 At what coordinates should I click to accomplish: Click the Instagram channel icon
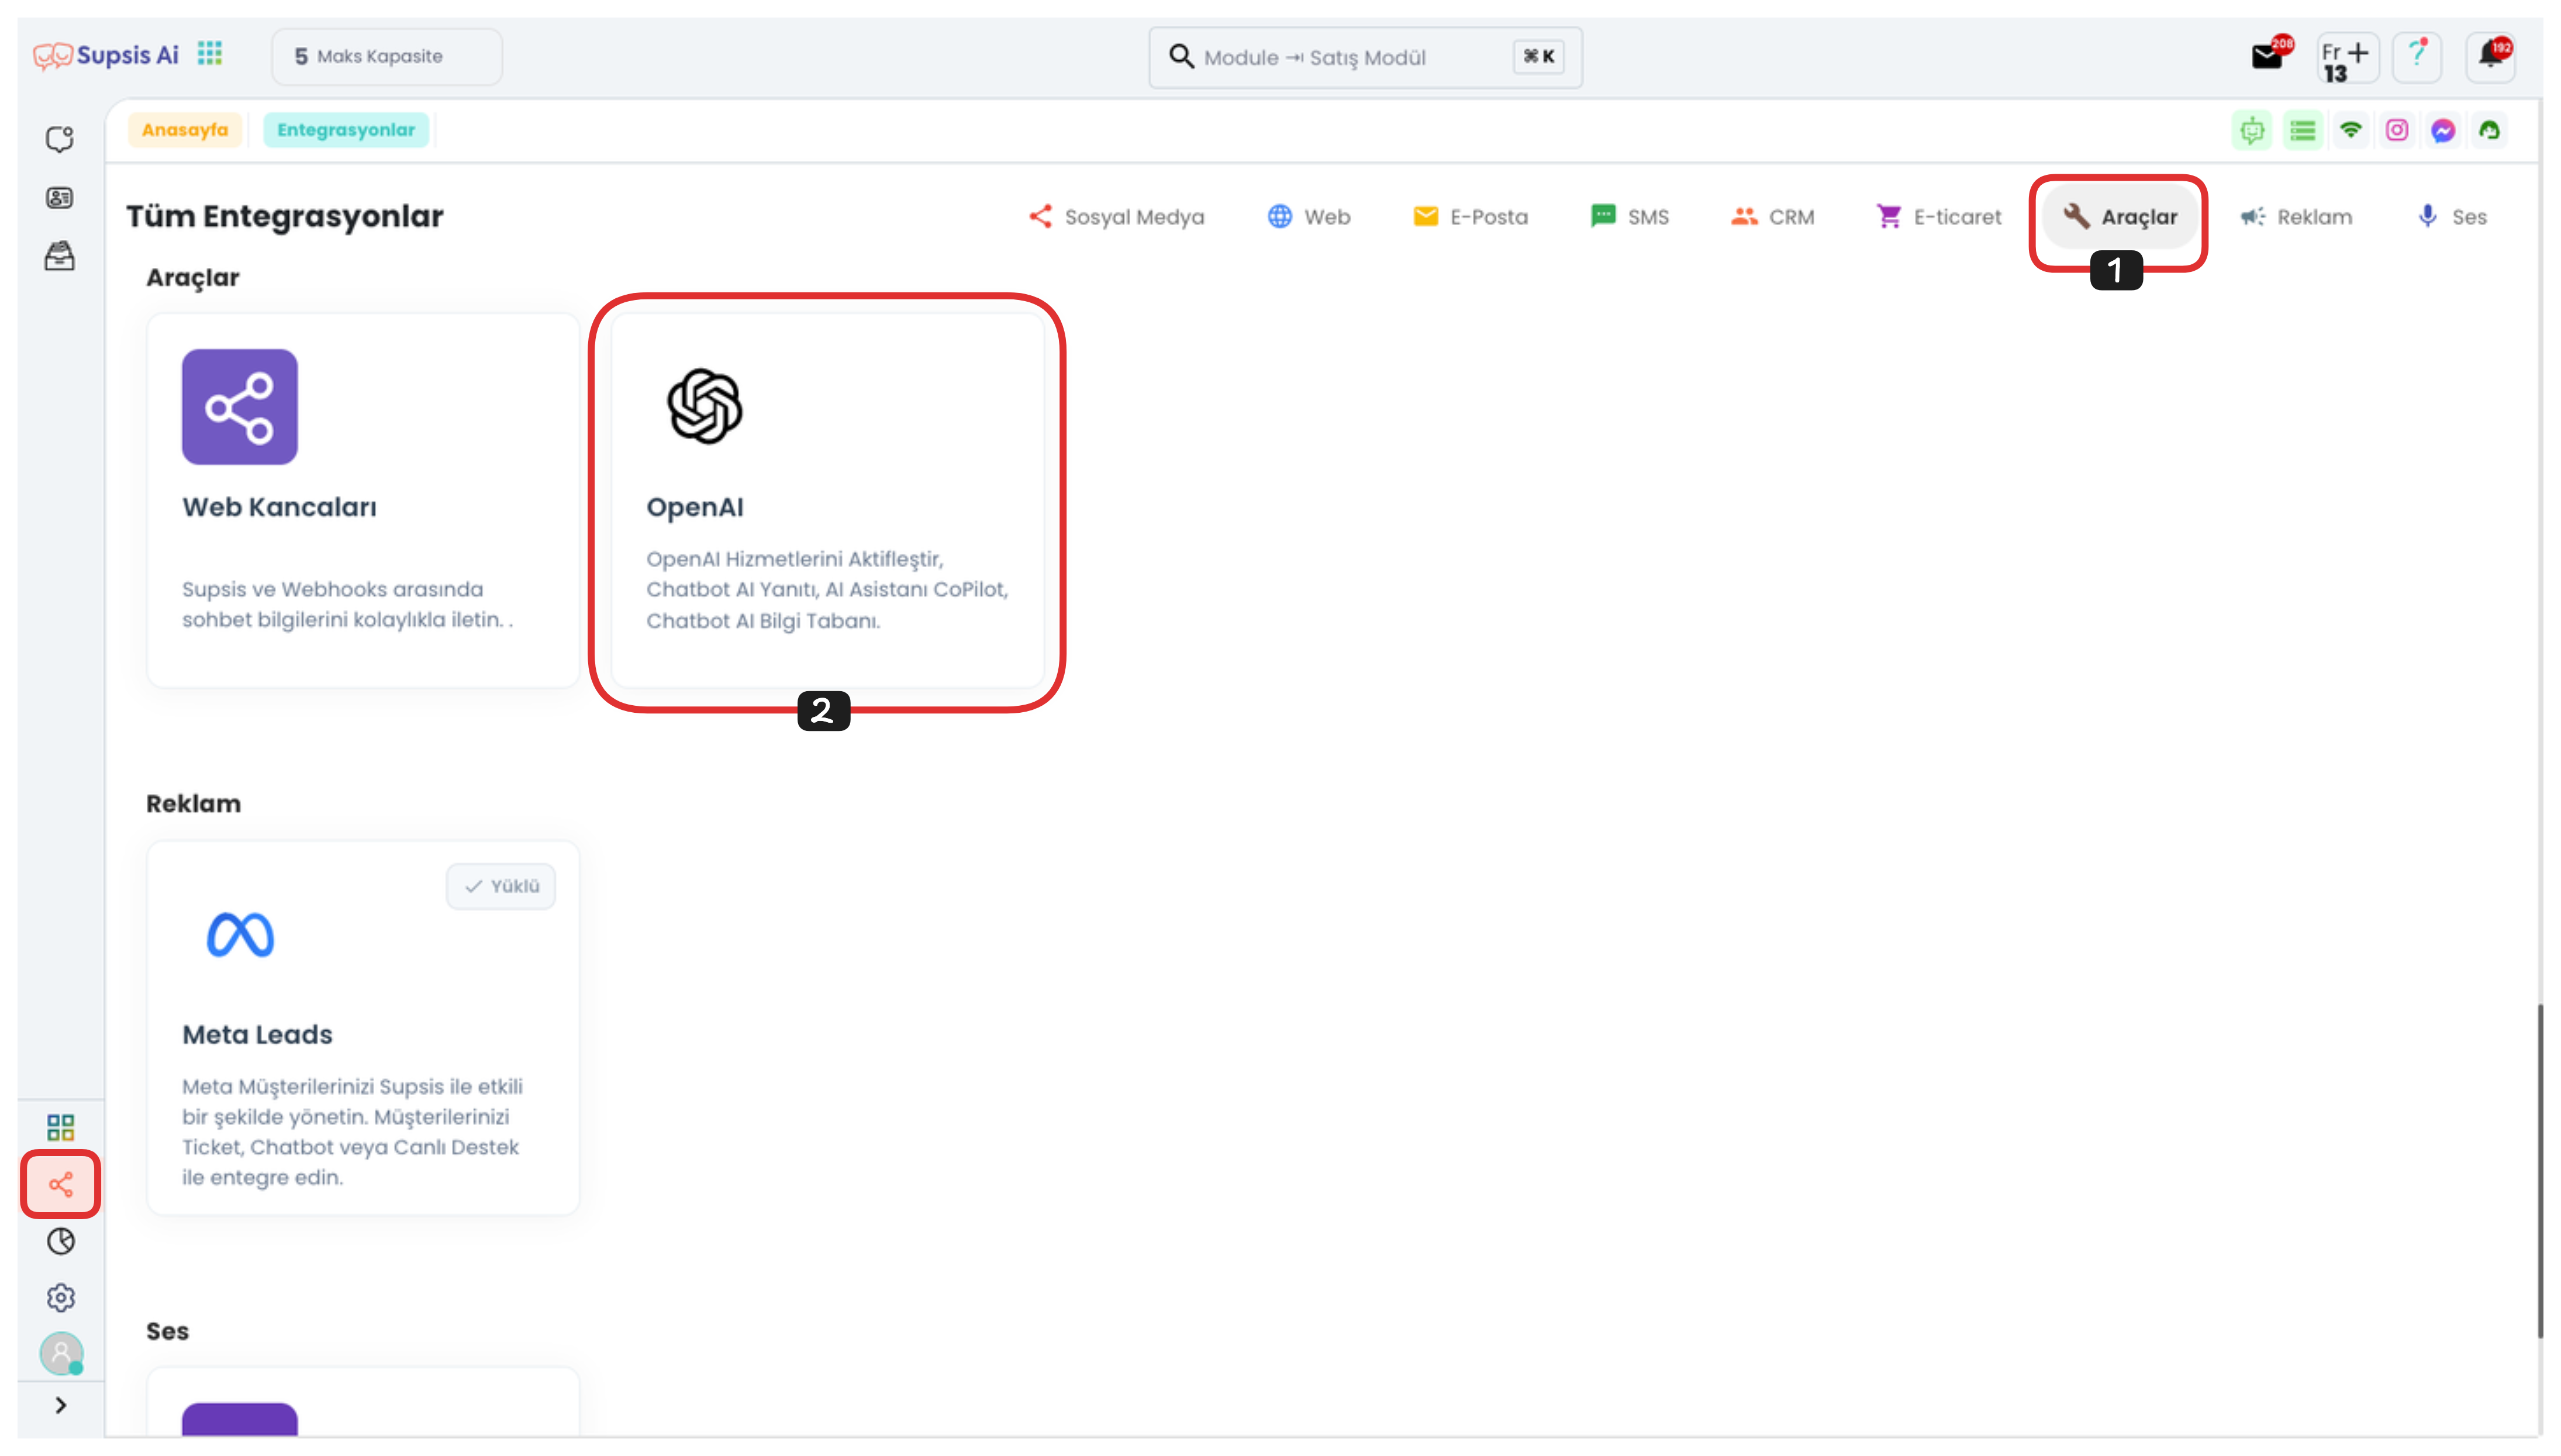(x=2397, y=130)
